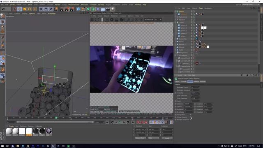Click Birthrate Editor value field

[195, 88]
